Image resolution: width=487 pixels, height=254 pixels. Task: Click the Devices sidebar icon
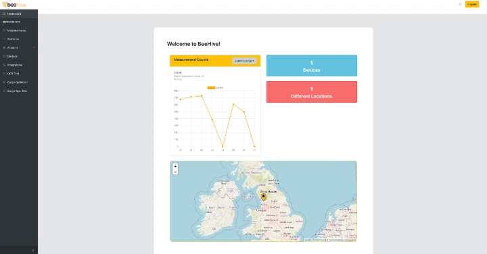coord(4,57)
